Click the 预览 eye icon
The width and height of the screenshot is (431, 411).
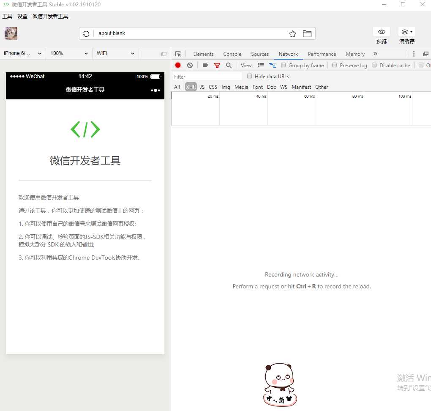click(x=382, y=32)
